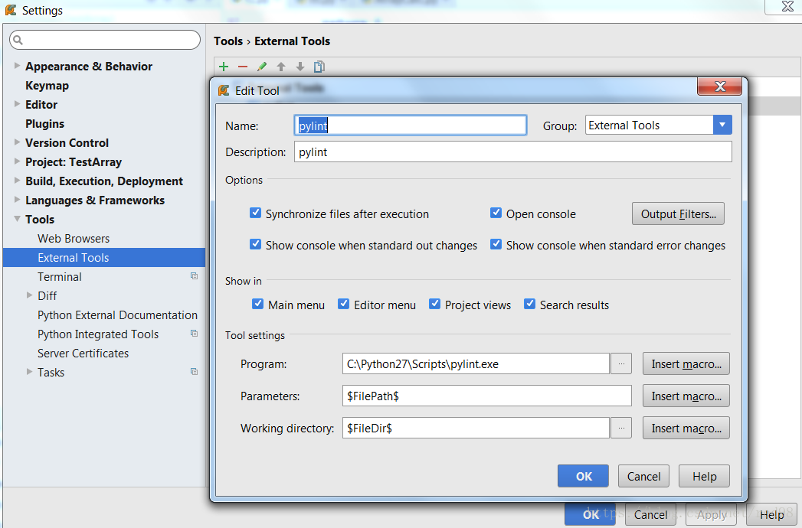Click Cancel in the Settings window

pos(650,514)
